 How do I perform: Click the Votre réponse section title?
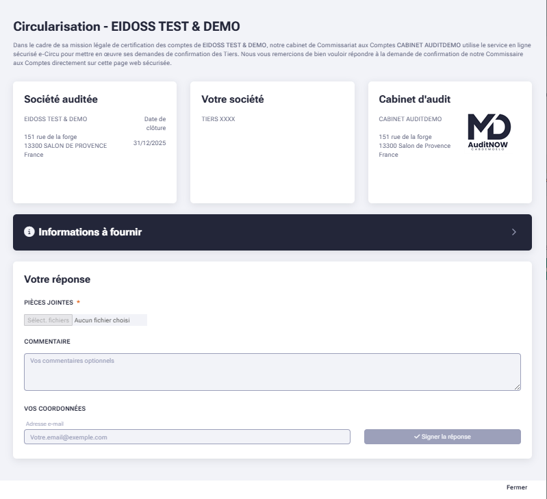pyautogui.click(x=57, y=279)
